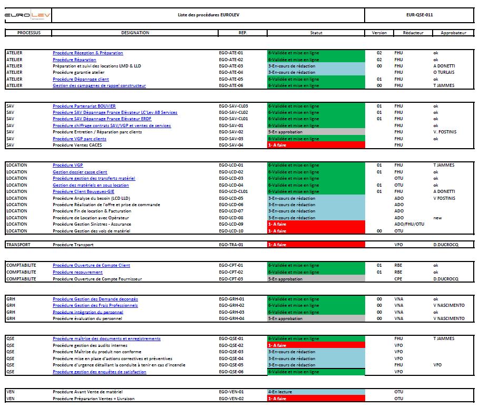Select the cell Procédure Avant Vente de matériel
Screen dimensions: 479x407
87,392
